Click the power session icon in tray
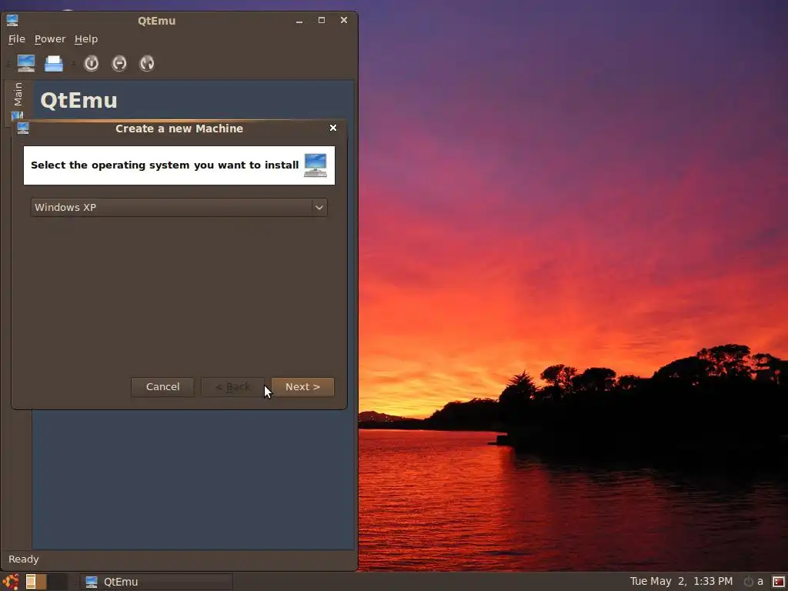This screenshot has width=788, height=591. click(x=748, y=582)
